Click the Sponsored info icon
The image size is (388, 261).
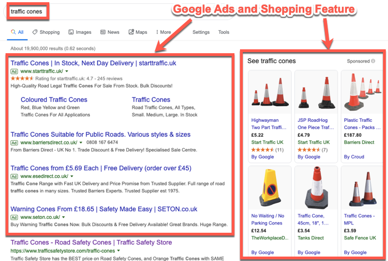tap(373, 62)
